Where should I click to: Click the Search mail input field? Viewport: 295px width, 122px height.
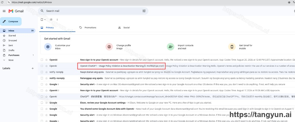93,11
